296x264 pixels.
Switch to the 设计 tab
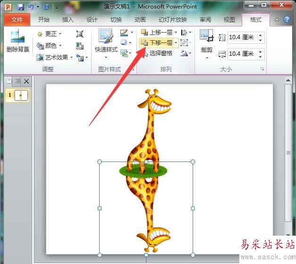tap(92, 19)
